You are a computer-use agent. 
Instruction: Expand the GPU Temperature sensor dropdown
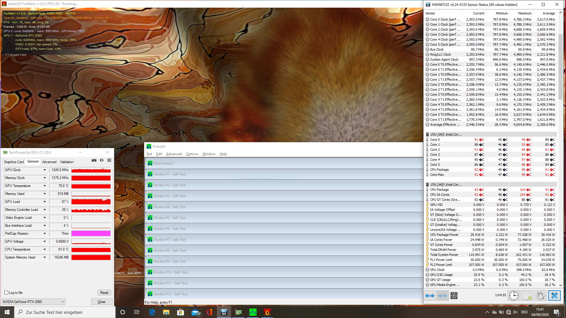(45, 186)
